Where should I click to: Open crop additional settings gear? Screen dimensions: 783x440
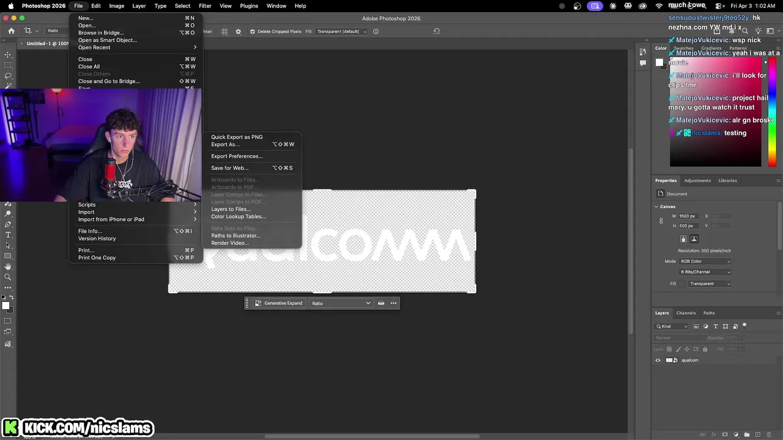point(238,32)
